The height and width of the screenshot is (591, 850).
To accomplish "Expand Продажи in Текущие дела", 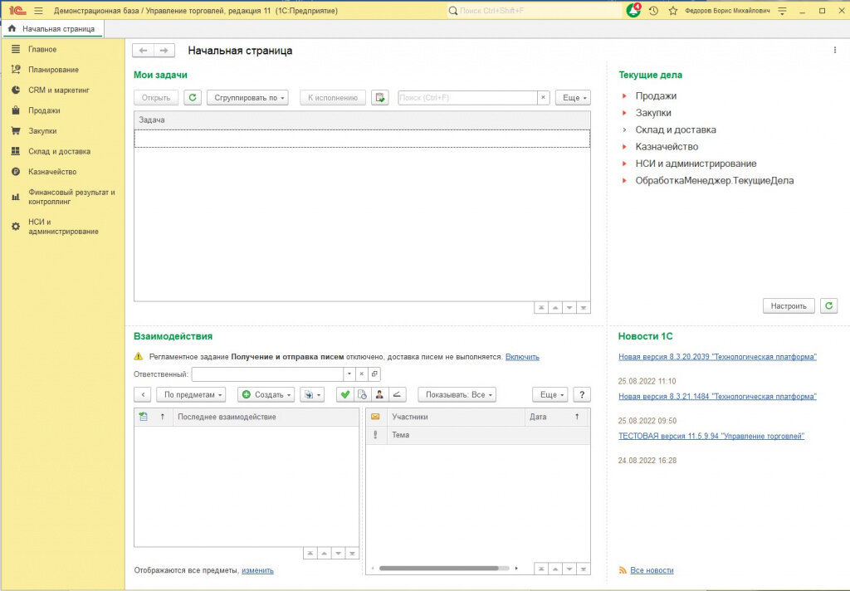I will click(624, 96).
